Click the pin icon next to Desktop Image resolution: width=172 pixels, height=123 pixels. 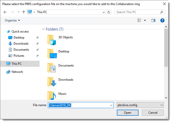click(37, 38)
